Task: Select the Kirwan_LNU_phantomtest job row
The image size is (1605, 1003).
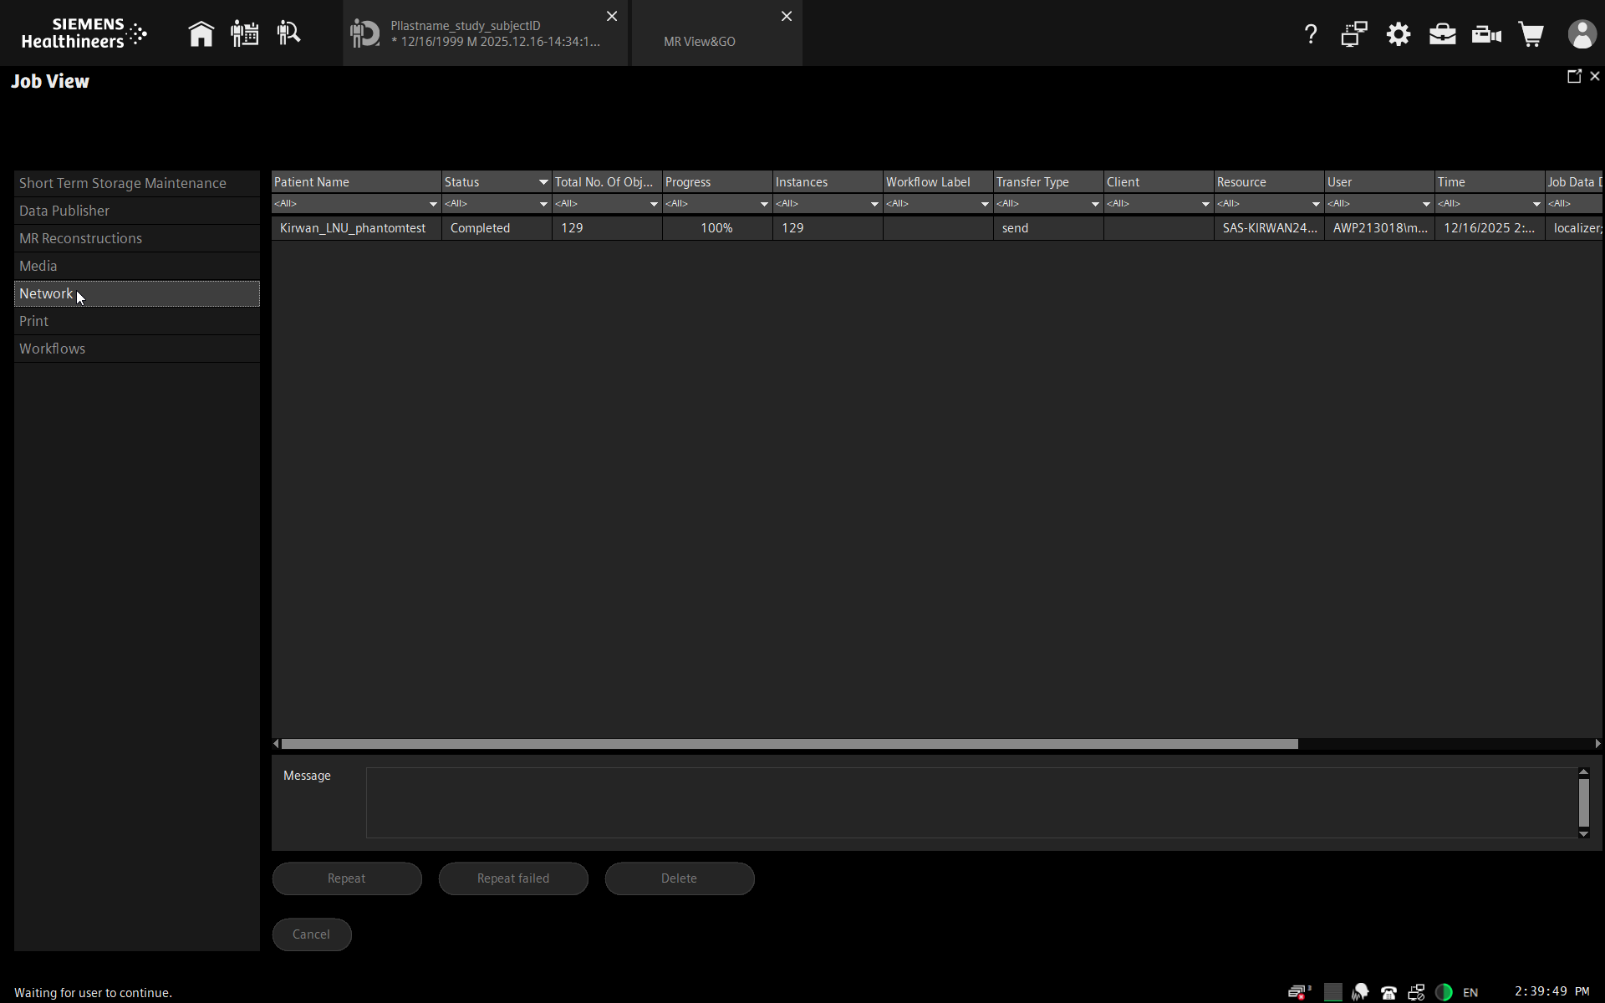Action: [936, 228]
